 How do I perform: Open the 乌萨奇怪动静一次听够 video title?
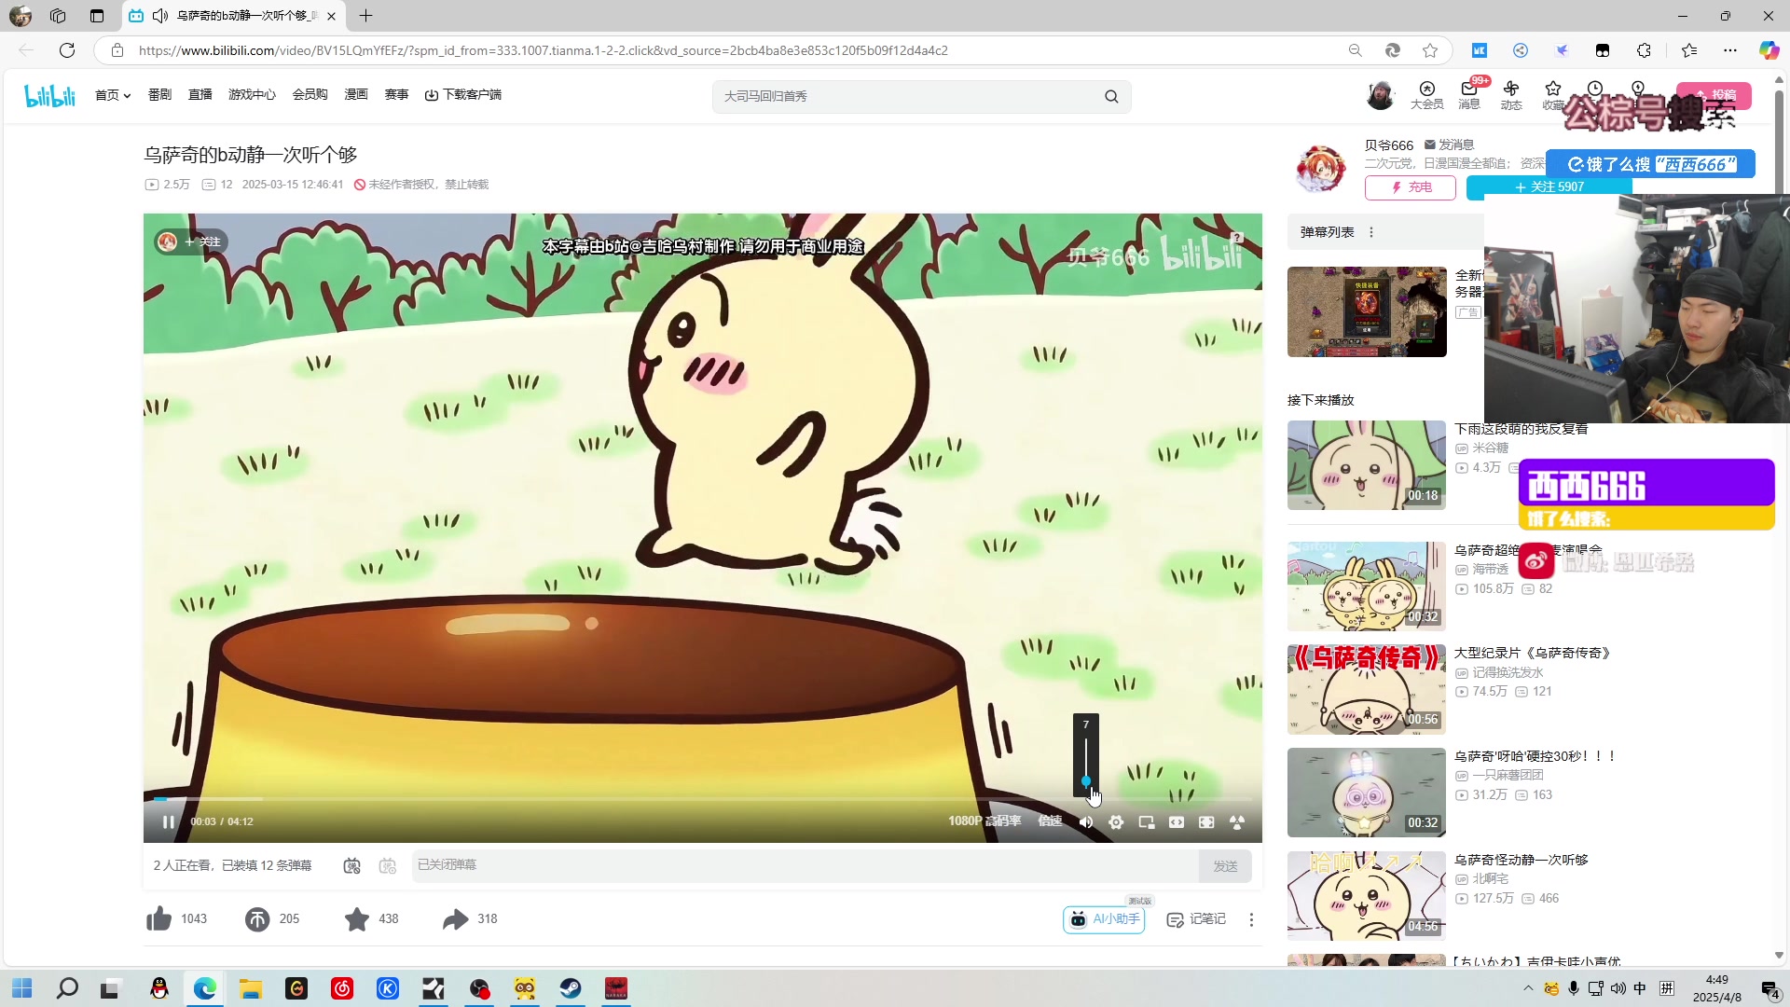(x=1521, y=860)
